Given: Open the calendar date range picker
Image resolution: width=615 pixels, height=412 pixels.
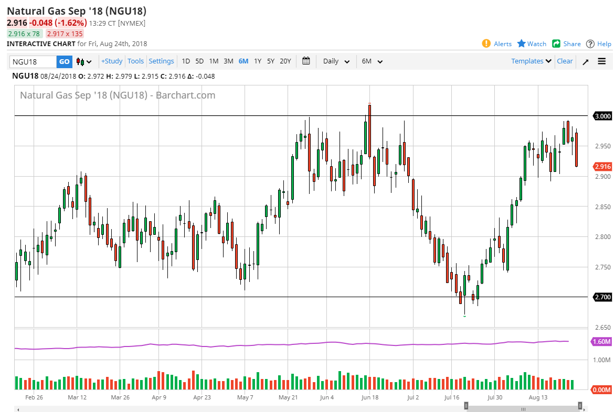Looking at the screenshot, I should (x=306, y=61).
